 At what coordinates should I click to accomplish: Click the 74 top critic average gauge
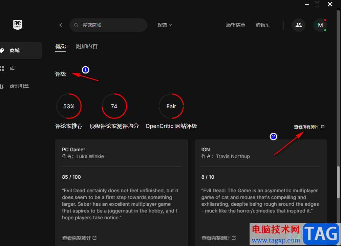114,106
